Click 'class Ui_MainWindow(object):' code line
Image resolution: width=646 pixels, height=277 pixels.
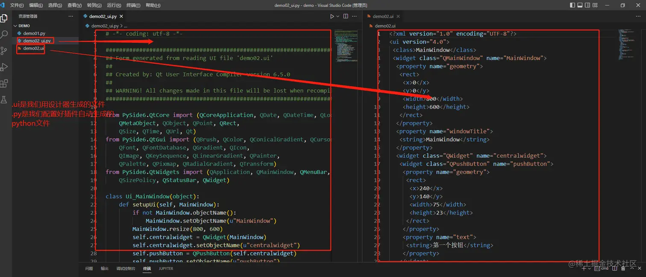coord(153,196)
